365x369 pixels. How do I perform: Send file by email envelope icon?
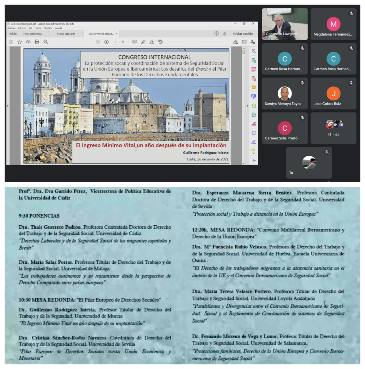click(244, 42)
